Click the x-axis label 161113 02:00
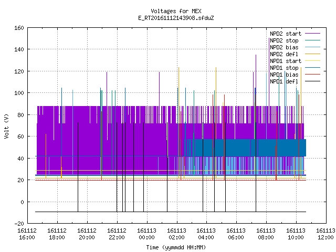This screenshot has width=336, height=252. tap(176, 234)
